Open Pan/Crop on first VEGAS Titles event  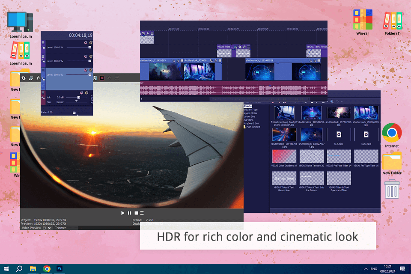click(x=240, y=47)
